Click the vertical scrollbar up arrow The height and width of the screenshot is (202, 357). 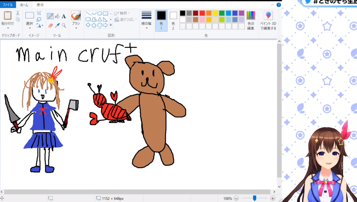click(279, 41)
